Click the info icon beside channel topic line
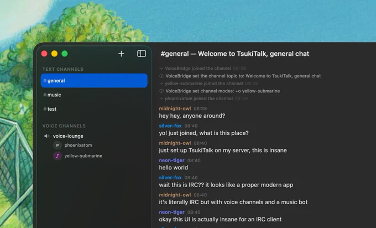The height and width of the screenshot is (228, 376). (x=161, y=76)
